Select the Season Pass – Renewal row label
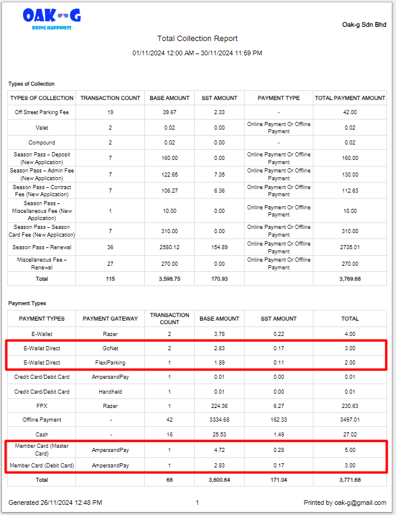 click(x=42, y=247)
